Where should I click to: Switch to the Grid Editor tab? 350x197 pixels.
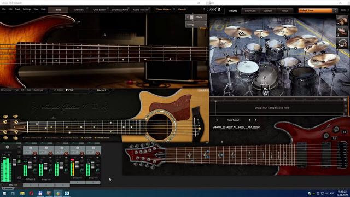click(100, 10)
